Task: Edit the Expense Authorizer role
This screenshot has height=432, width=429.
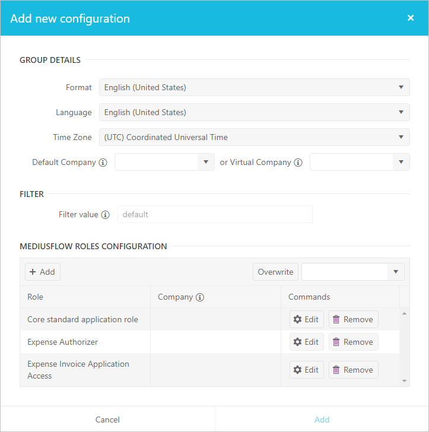Action: point(306,342)
